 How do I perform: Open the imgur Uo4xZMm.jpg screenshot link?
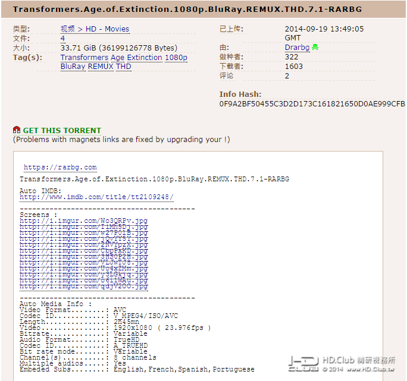coord(83,269)
